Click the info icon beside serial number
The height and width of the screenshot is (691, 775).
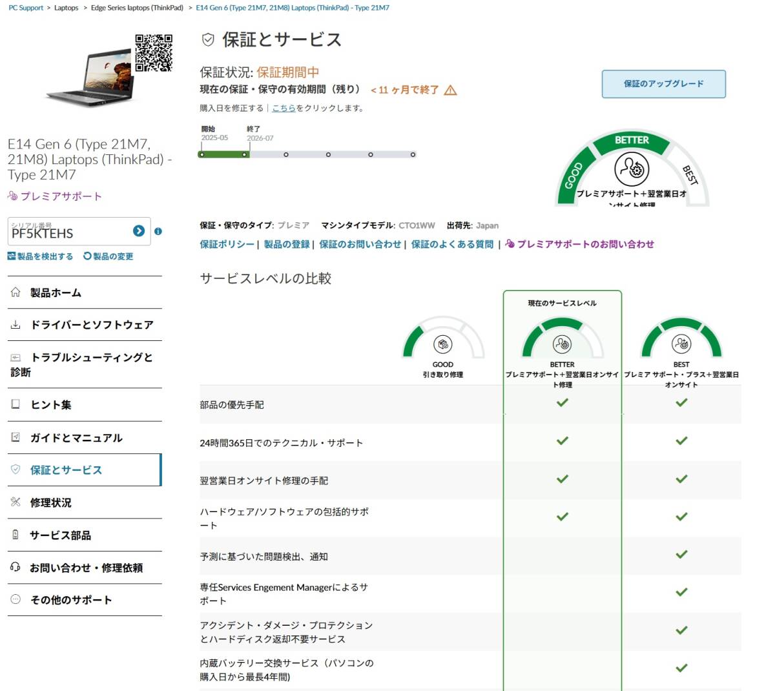click(158, 231)
